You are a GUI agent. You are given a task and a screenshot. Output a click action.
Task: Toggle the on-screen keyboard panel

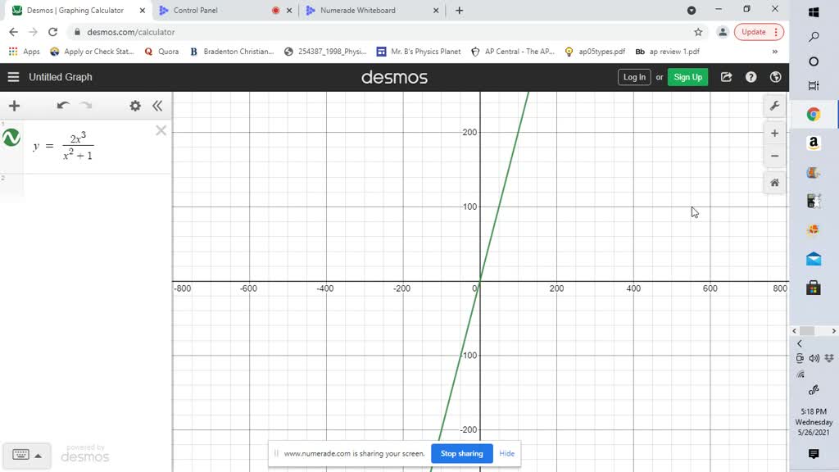[27, 454]
